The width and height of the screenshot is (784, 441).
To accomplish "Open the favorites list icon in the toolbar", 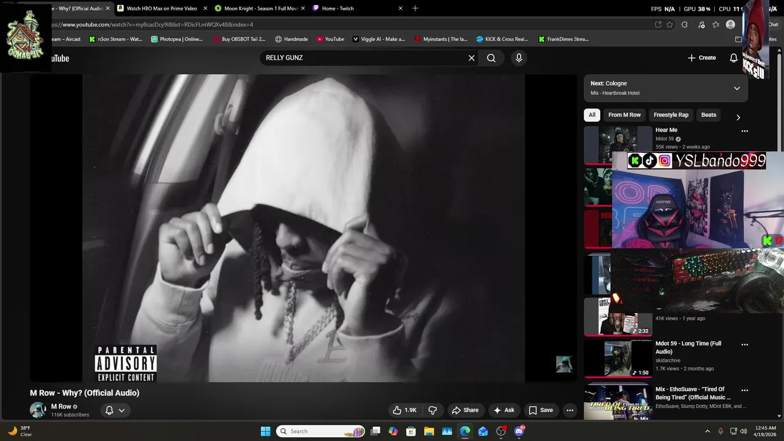I will pyautogui.click(x=715, y=24).
